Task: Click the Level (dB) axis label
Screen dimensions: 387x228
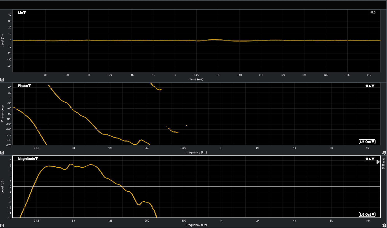Action: pyautogui.click(x=3, y=186)
